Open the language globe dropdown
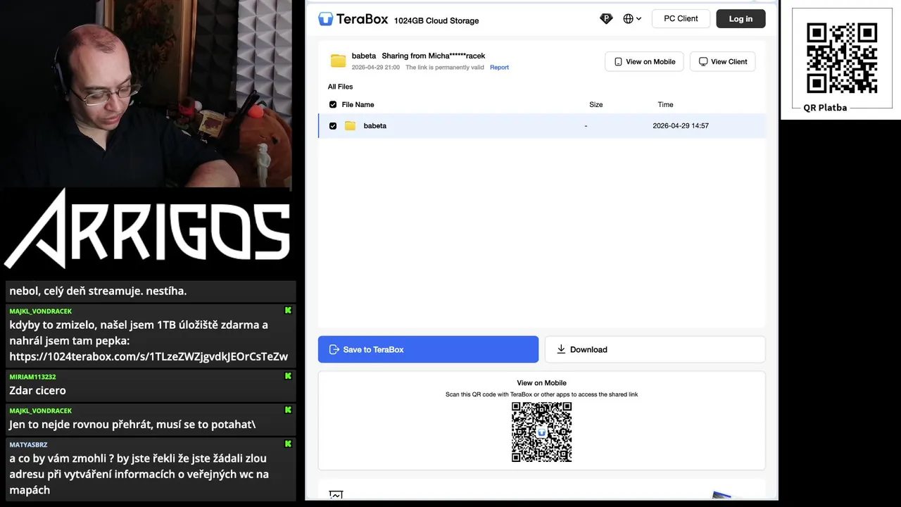This screenshot has height=507, width=901. coord(632,19)
